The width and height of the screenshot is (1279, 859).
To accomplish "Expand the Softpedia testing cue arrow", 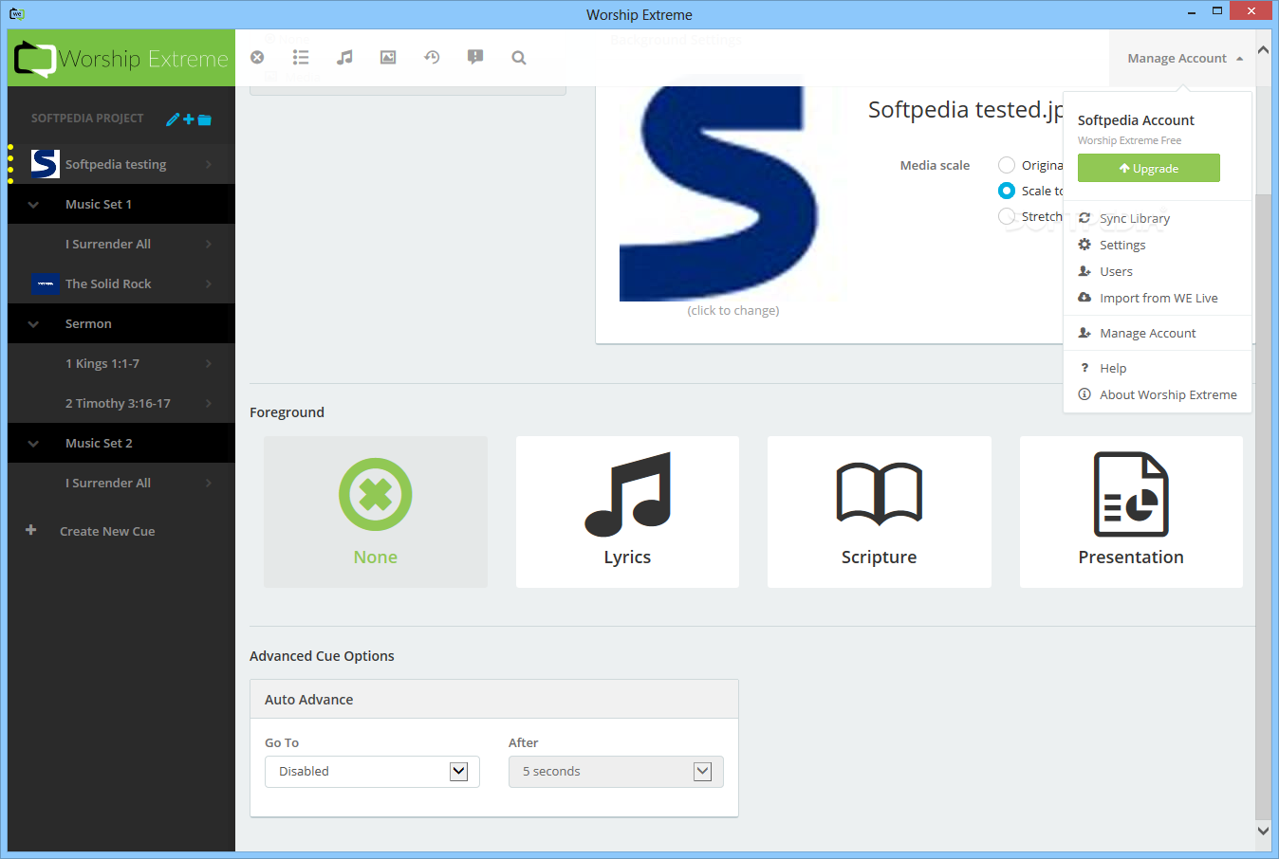I will tap(209, 164).
